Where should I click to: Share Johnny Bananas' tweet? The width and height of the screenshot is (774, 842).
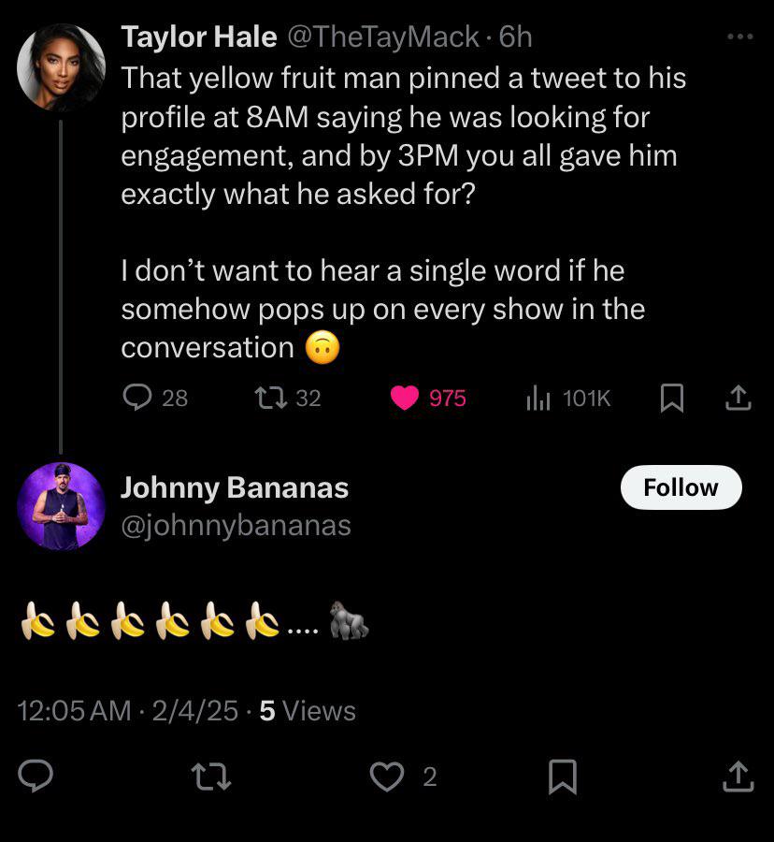[738, 776]
